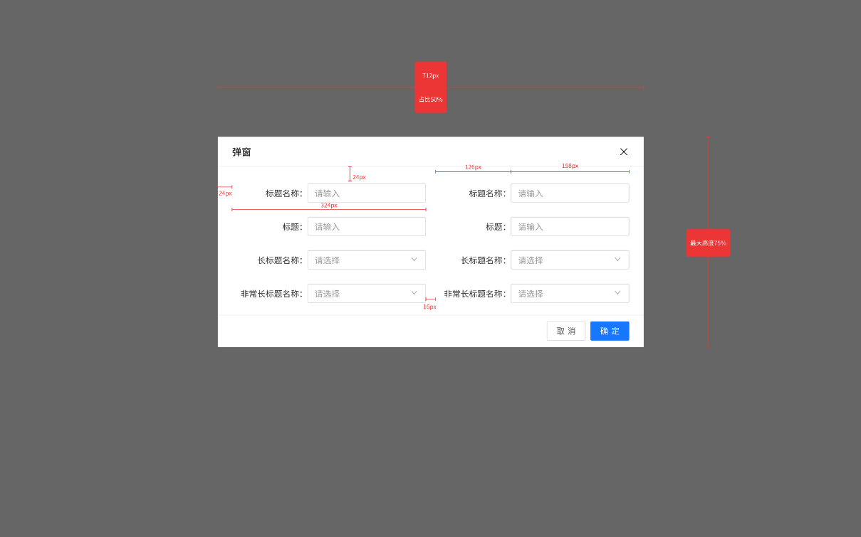The image size is (861, 537).
Task: Click the chevron arrow in right 长标题名称 select
Action: pos(617,260)
